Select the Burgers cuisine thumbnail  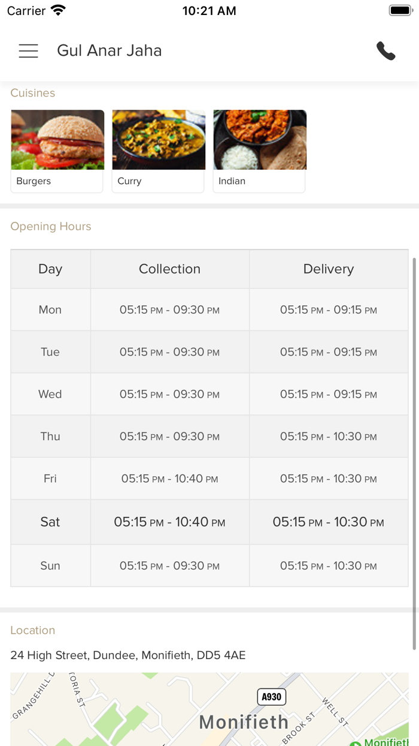point(57,151)
